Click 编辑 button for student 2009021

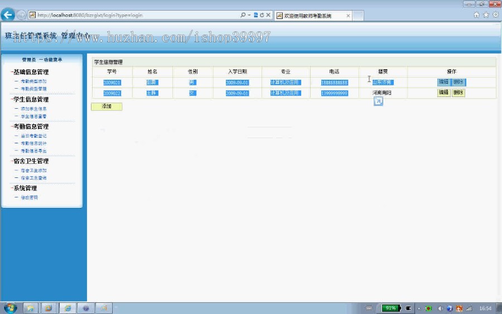[444, 82]
